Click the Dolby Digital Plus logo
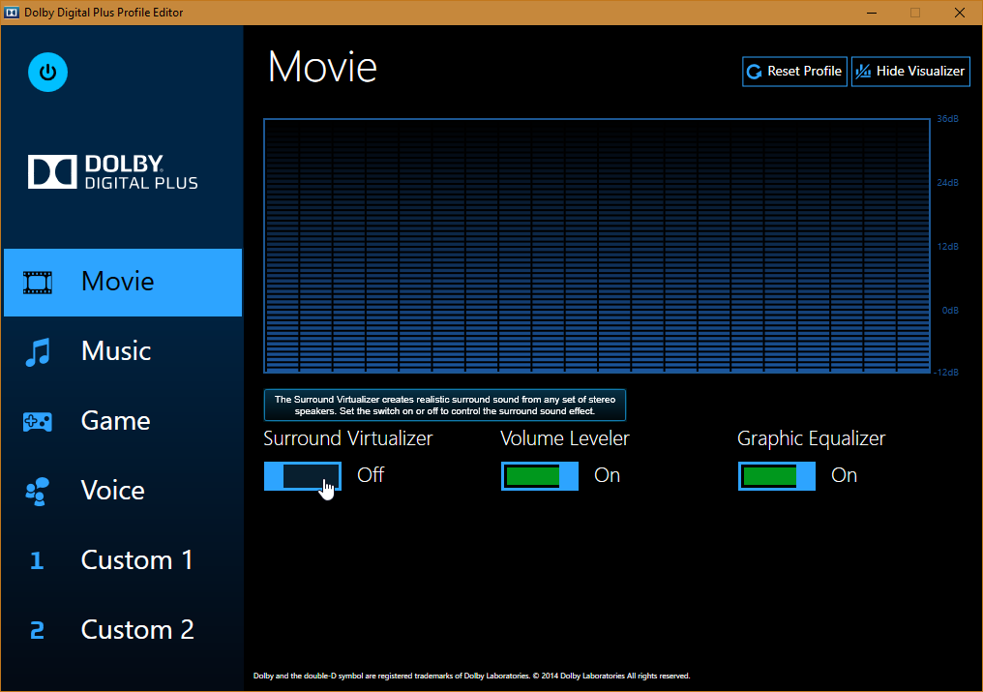 pyautogui.click(x=113, y=171)
